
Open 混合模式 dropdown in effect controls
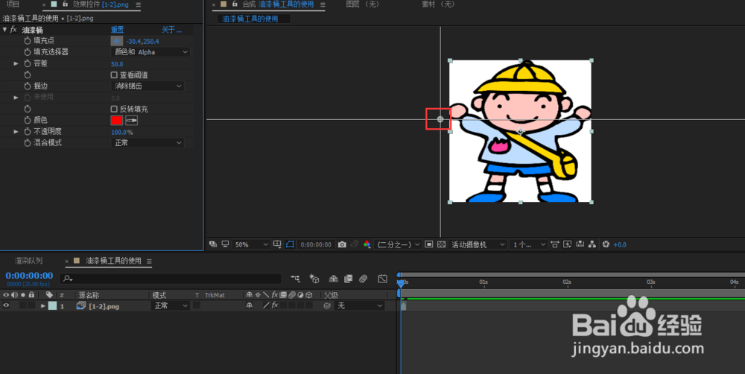[x=148, y=143]
